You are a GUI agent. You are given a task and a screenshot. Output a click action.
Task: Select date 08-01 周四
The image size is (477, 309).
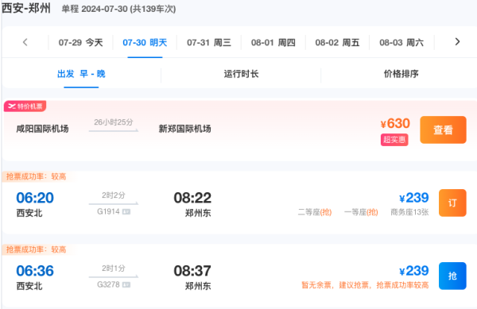click(273, 43)
